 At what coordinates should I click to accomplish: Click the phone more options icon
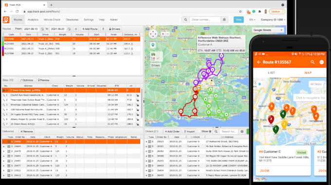coord(321,62)
